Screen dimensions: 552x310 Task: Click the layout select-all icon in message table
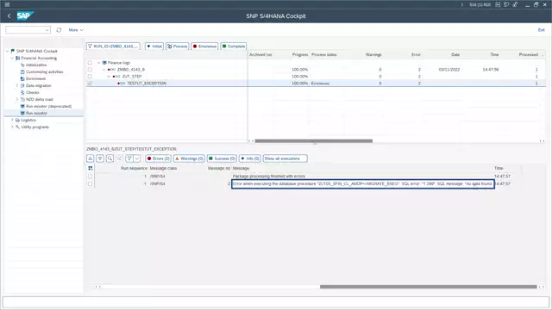click(91, 169)
